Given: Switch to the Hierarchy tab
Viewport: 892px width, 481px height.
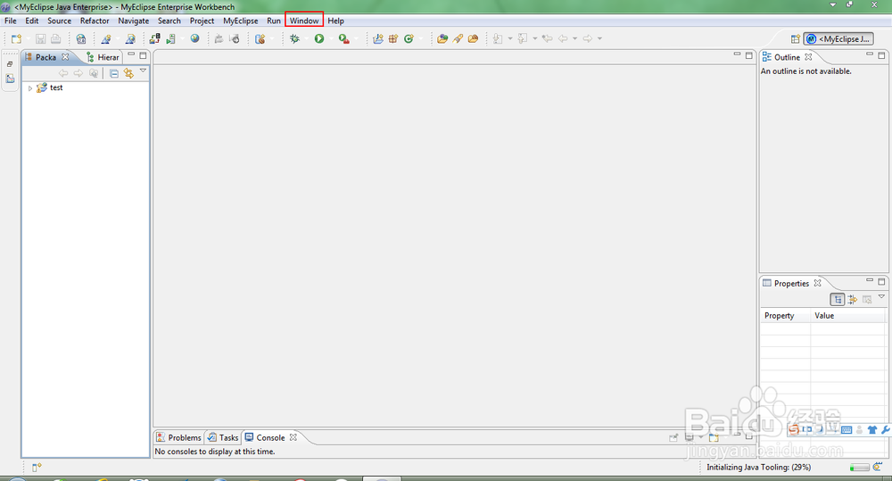Looking at the screenshot, I should (103, 57).
